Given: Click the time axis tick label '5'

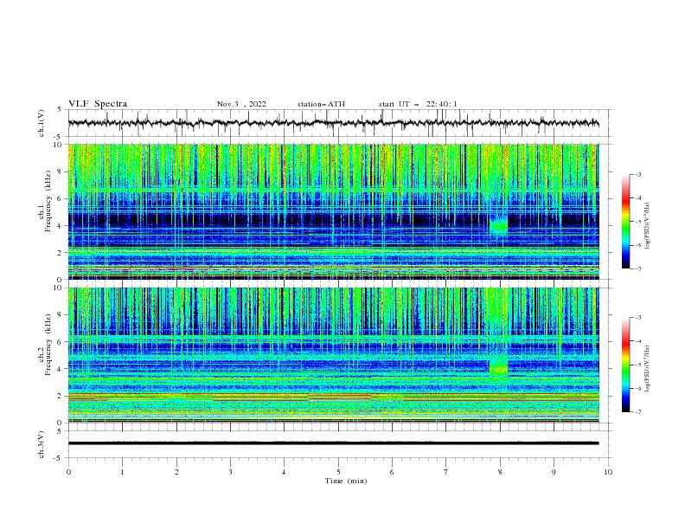Looking at the screenshot, I should 338,472.
